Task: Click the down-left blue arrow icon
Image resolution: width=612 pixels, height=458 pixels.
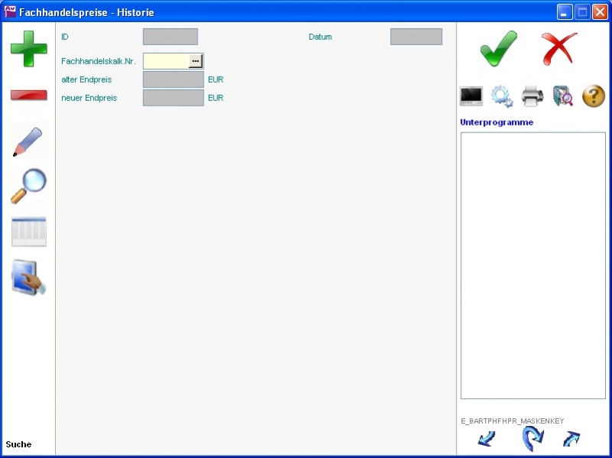Action: [x=487, y=439]
